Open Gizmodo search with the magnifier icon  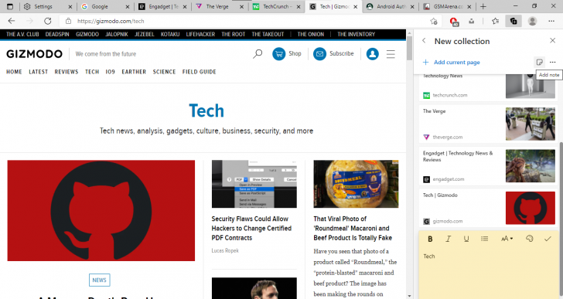[x=258, y=54]
